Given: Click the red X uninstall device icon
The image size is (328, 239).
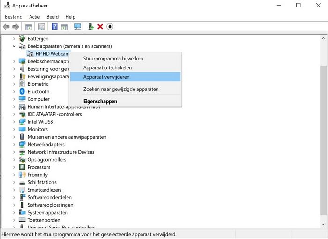Looking at the screenshot, I should point(100,27).
